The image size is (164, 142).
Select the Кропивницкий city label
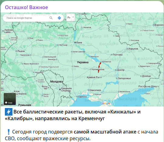click(x=98, y=69)
